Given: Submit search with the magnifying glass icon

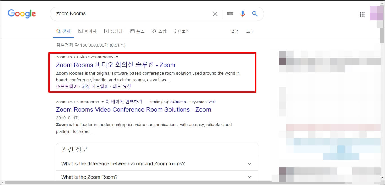Looking at the screenshot, I should tap(255, 14).
